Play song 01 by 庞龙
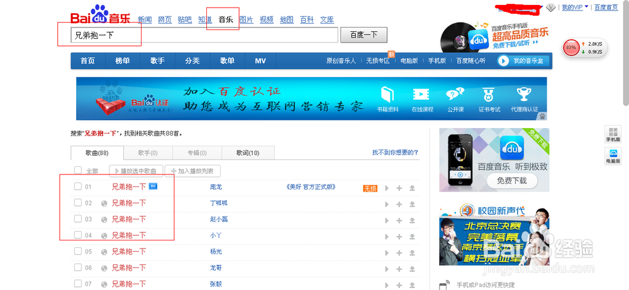 [x=387, y=188]
